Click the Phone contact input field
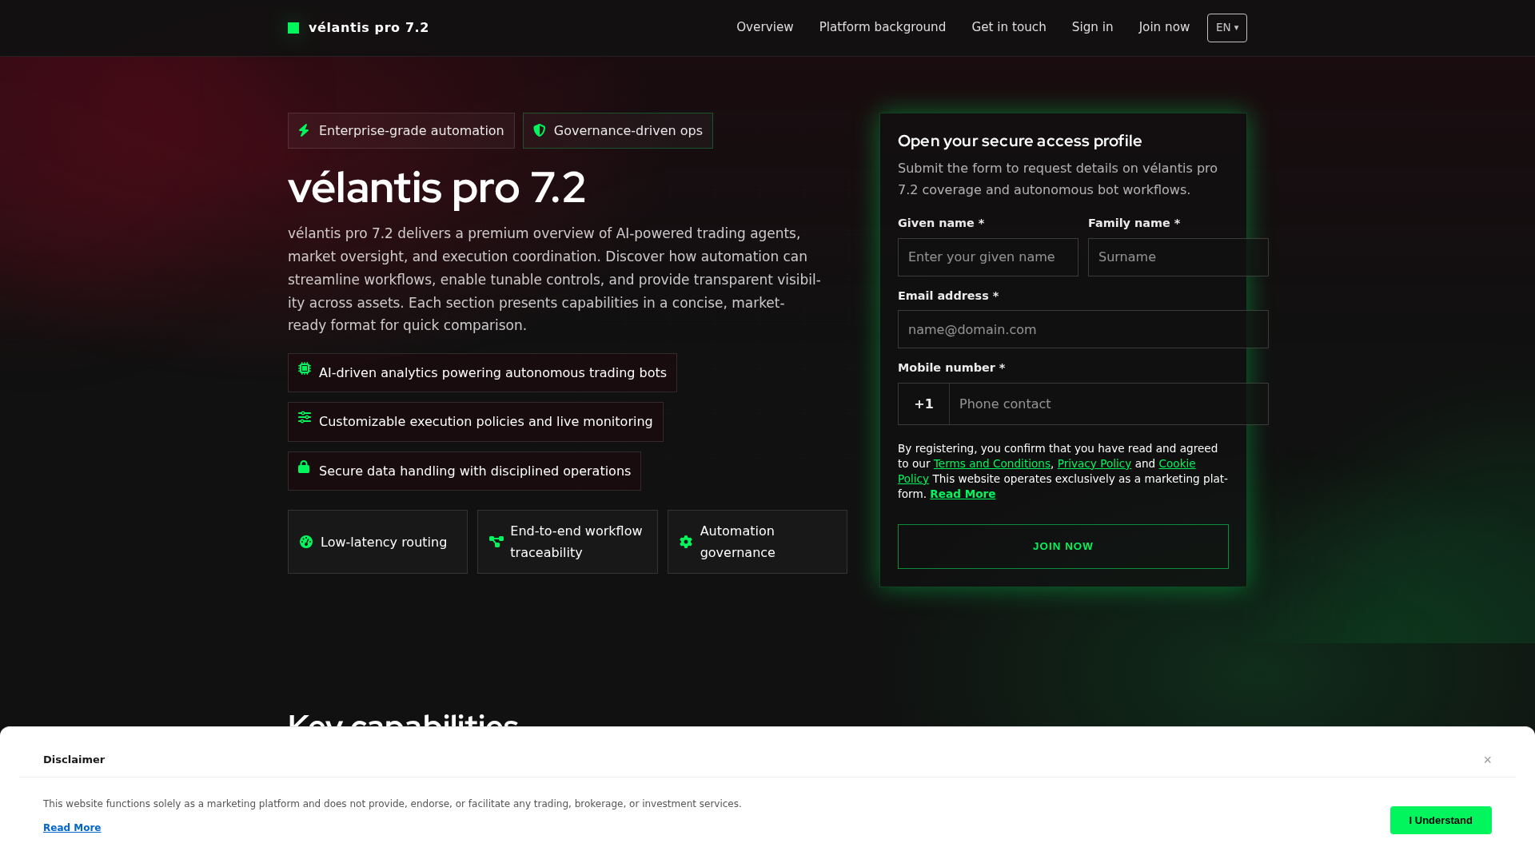This screenshot has width=1535, height=863. point(1109,404)
